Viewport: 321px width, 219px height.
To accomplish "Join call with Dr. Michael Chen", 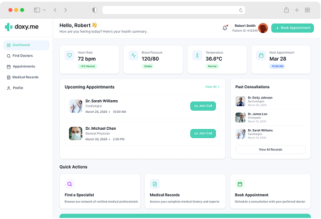I will 203,134.
